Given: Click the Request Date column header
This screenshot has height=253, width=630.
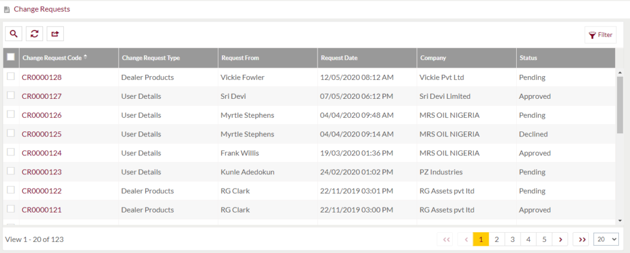Looking at the screenshot, I should pos(339,58).
